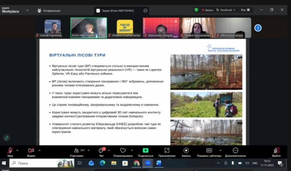The width and height of the screenshot is (291, 171).
Task: Click the green Поделиться share screen icon
Action: coord(145,151)
